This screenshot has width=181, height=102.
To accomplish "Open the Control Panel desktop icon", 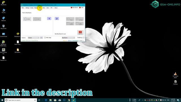I will coord(3,35).
